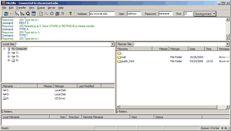Toggle local directory tree view
The width and height of the screenshot is (231, 131).
click(x=17, y=14)
